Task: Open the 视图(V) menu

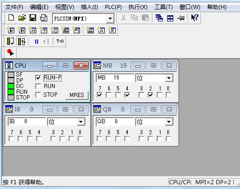Action: [x=64, y=7]
